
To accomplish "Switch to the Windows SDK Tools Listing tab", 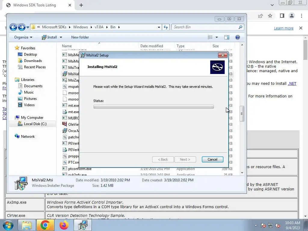I will (38, 5).
